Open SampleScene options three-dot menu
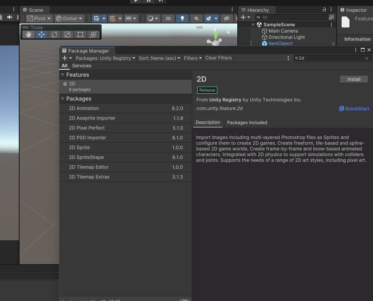The width and height of the screenshot is (373, 301). (x=331, y=25)
